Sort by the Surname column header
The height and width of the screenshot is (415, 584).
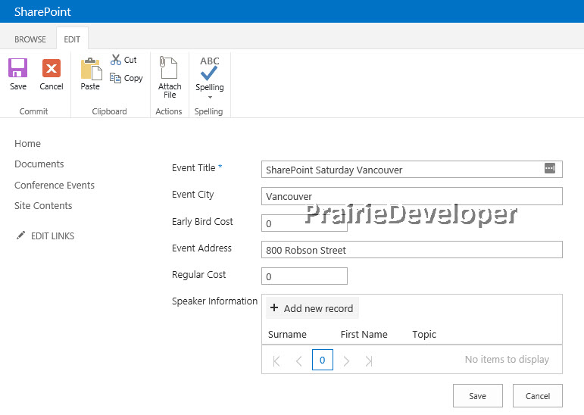287,334
